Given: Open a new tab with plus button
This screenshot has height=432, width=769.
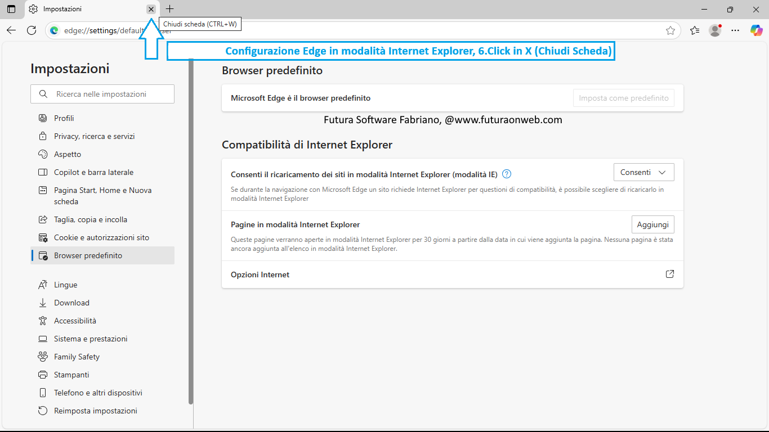Looking at the screenshot, I should click(x=170, y=9).
